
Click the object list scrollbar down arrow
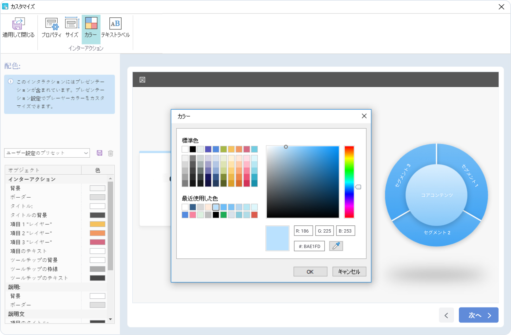(x=110, y=319)
